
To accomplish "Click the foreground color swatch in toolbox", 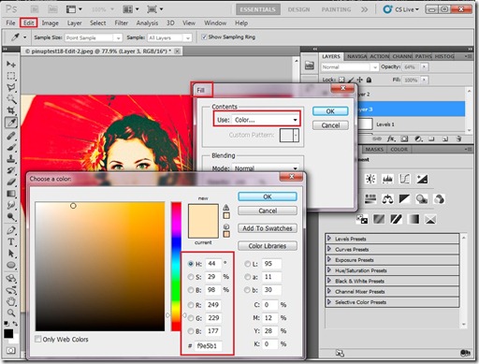I will coord(8,333).
